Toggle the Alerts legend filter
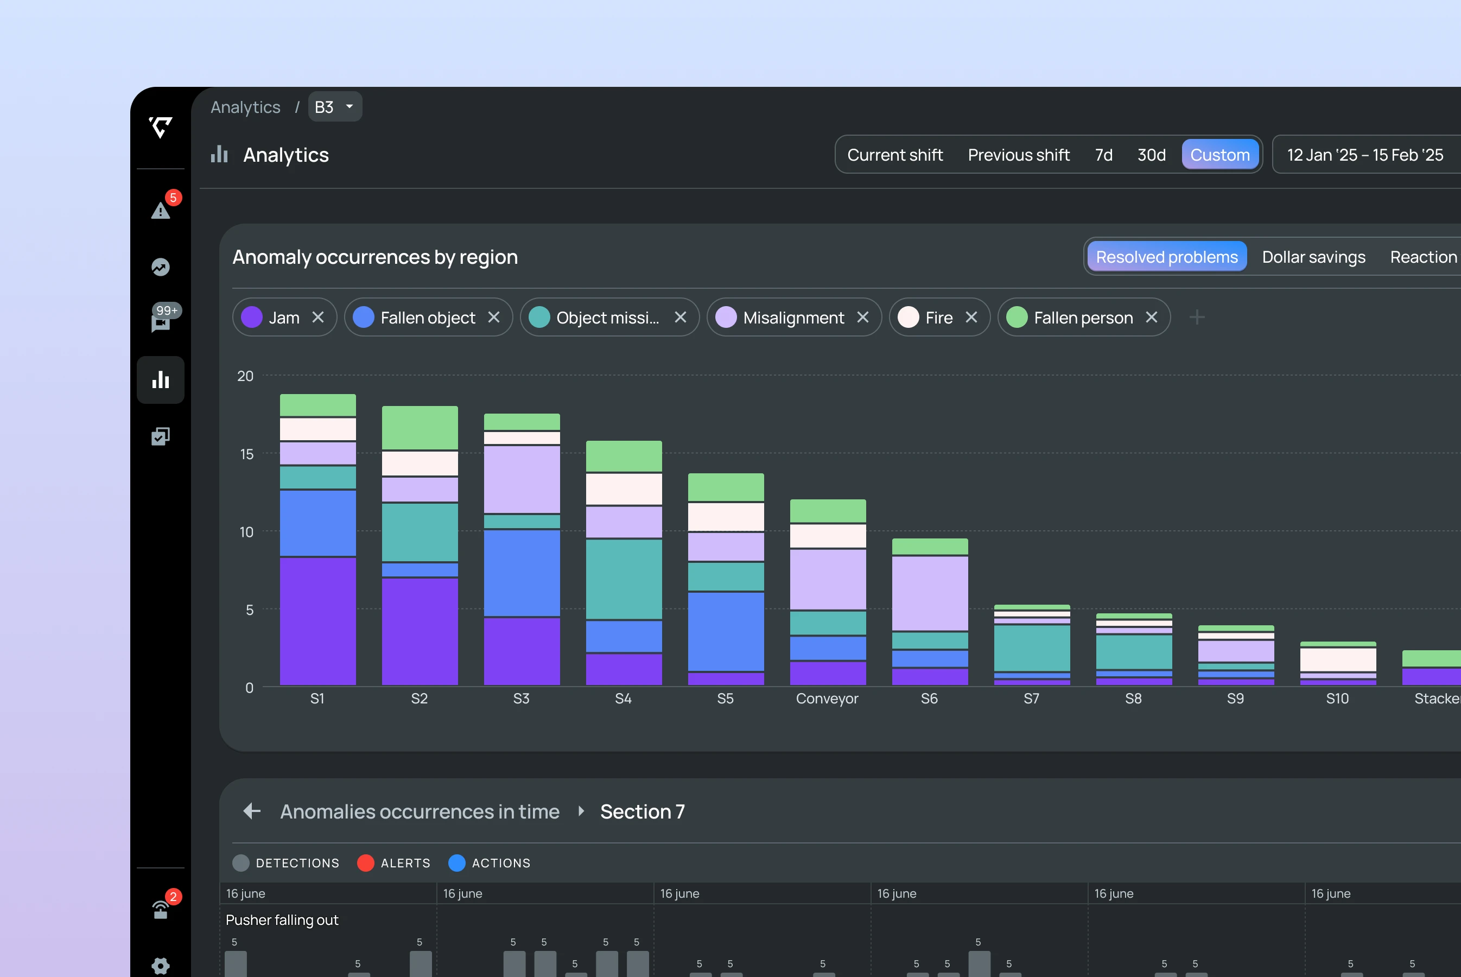The image size is (1461, 977). (x=394, y=862)
